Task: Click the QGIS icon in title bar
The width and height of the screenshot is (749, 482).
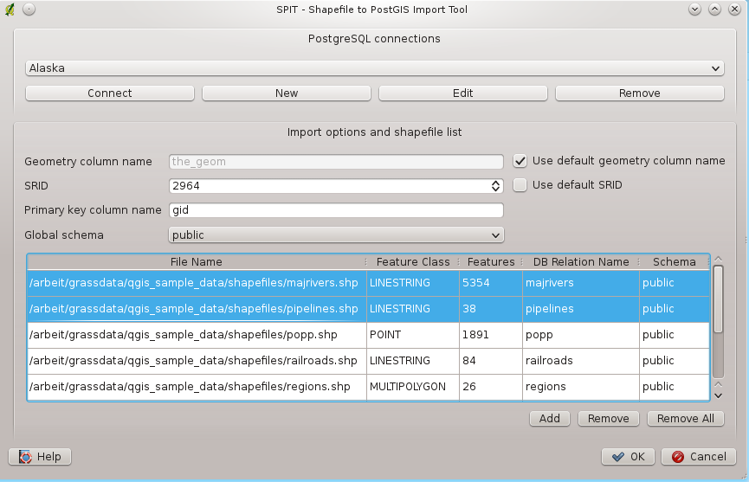Action: [10, 9]
